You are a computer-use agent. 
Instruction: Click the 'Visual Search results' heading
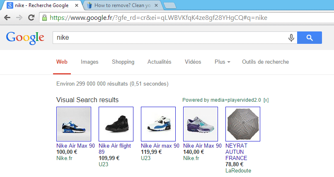coord(87,100)
